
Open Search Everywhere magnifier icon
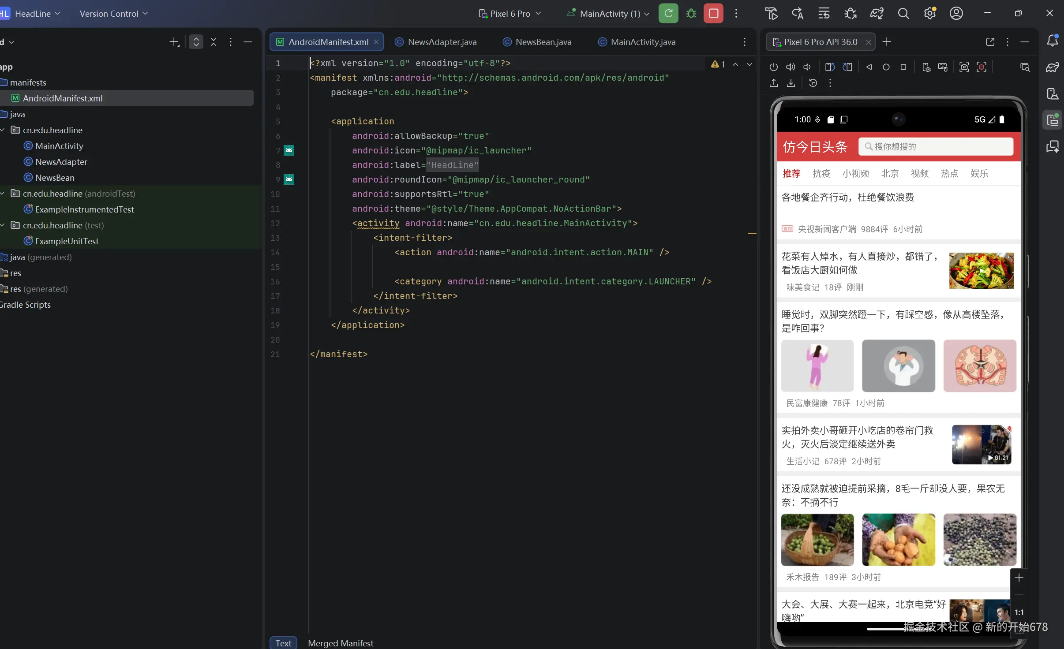(903, 14)
